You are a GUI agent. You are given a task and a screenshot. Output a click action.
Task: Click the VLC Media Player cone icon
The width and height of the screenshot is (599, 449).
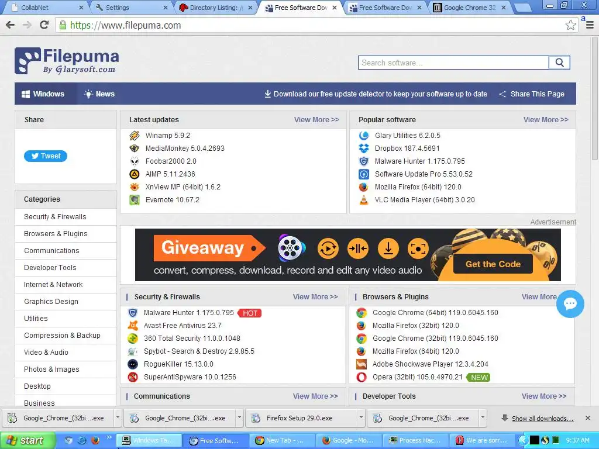(x=364, y=200)
